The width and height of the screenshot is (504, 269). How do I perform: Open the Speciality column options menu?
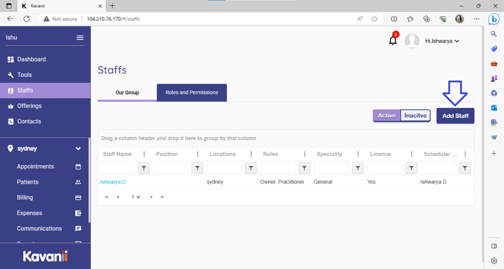click(358, 154)
